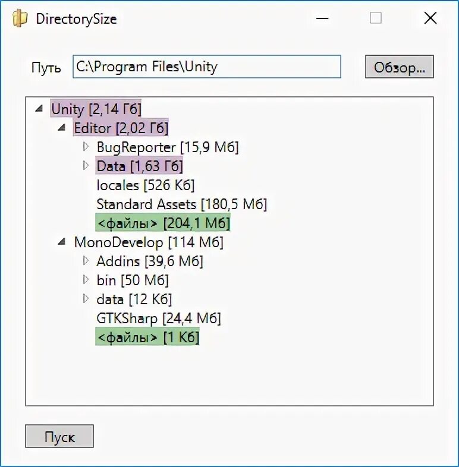The height and width of the screenshot is (467, 459).
Task: Start the scan with the Пуск button
Action: 59,436
